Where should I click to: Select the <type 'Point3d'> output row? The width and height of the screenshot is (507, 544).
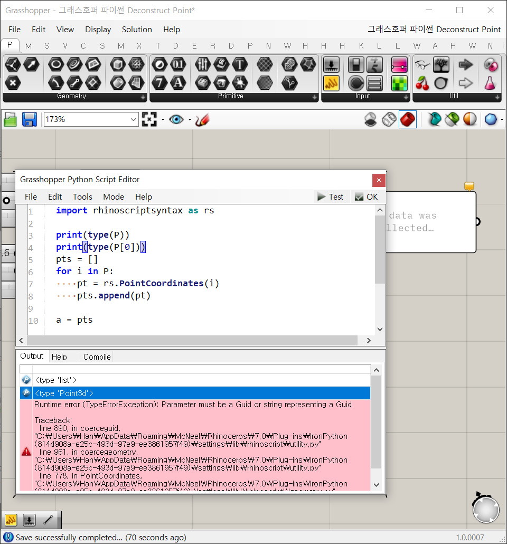click(x=195, y=393)
